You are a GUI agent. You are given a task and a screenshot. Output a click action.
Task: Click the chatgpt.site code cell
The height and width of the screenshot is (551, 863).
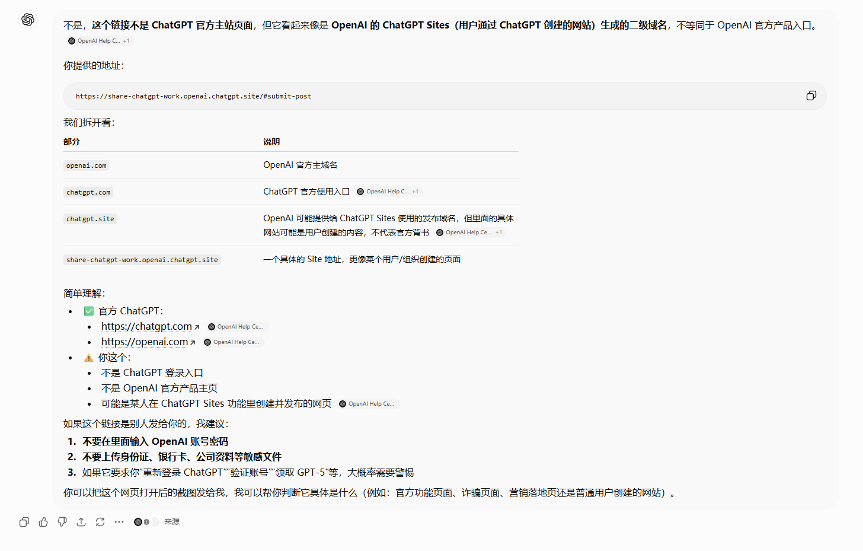[90, 219]
